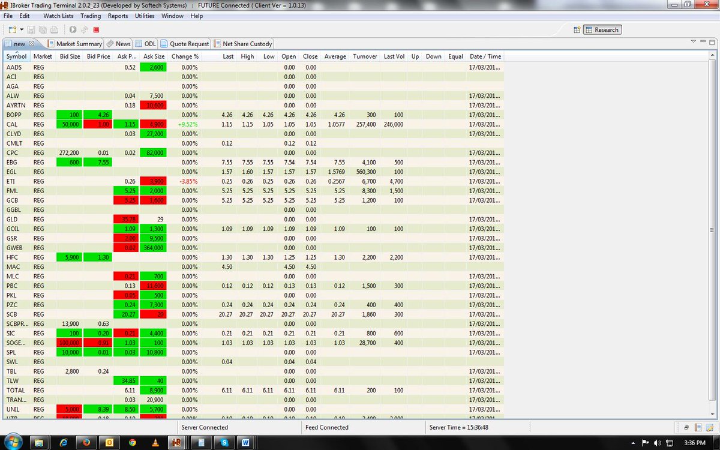The width and height of the screenshot is (720, 450).
Task: Open Skype from the taskbar
Action: click(224, 442)
